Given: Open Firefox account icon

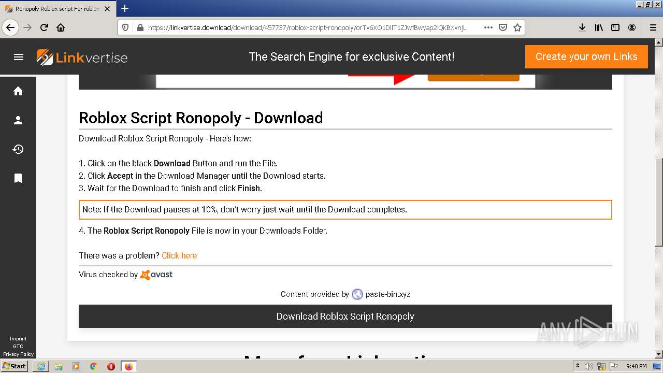Looking at the screenshot, I should (x=632, y=27).
